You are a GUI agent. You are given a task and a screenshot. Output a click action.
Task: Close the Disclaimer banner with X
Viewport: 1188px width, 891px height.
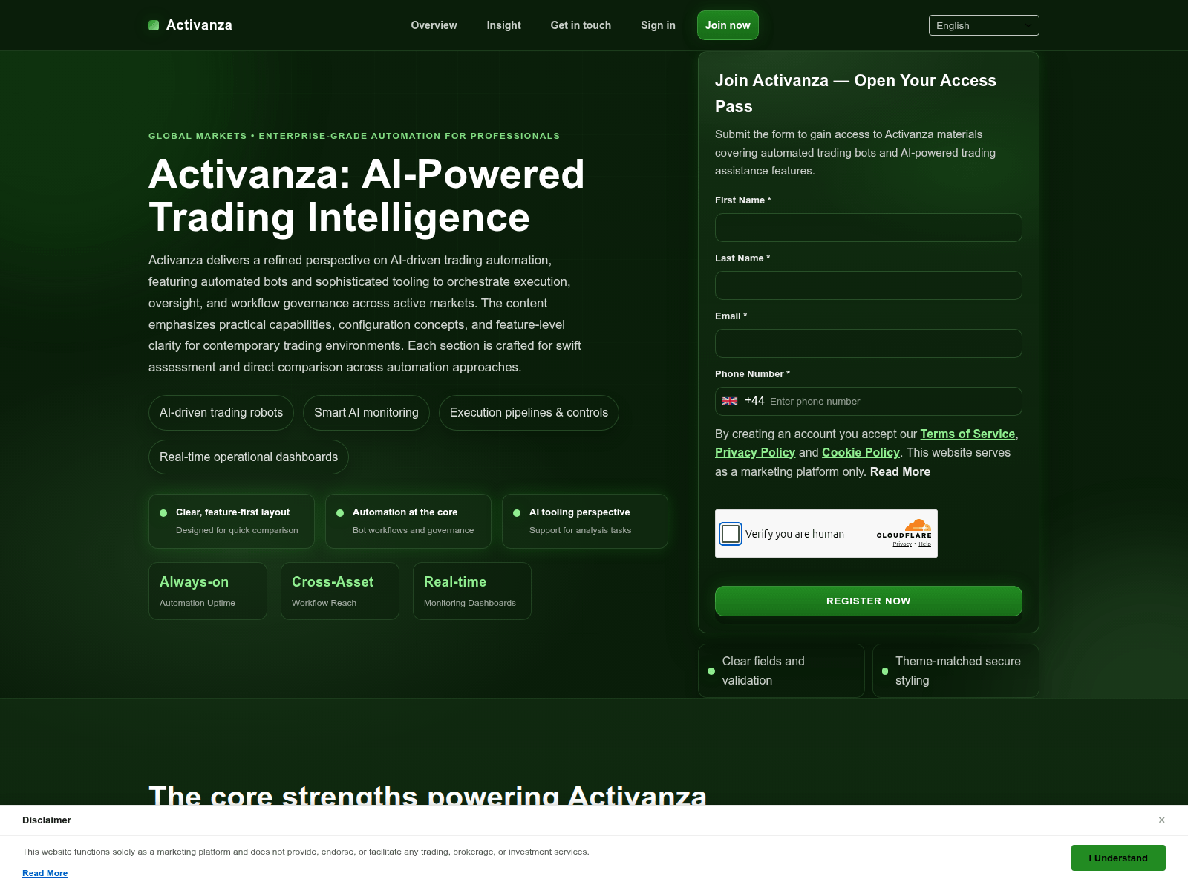1162,820
